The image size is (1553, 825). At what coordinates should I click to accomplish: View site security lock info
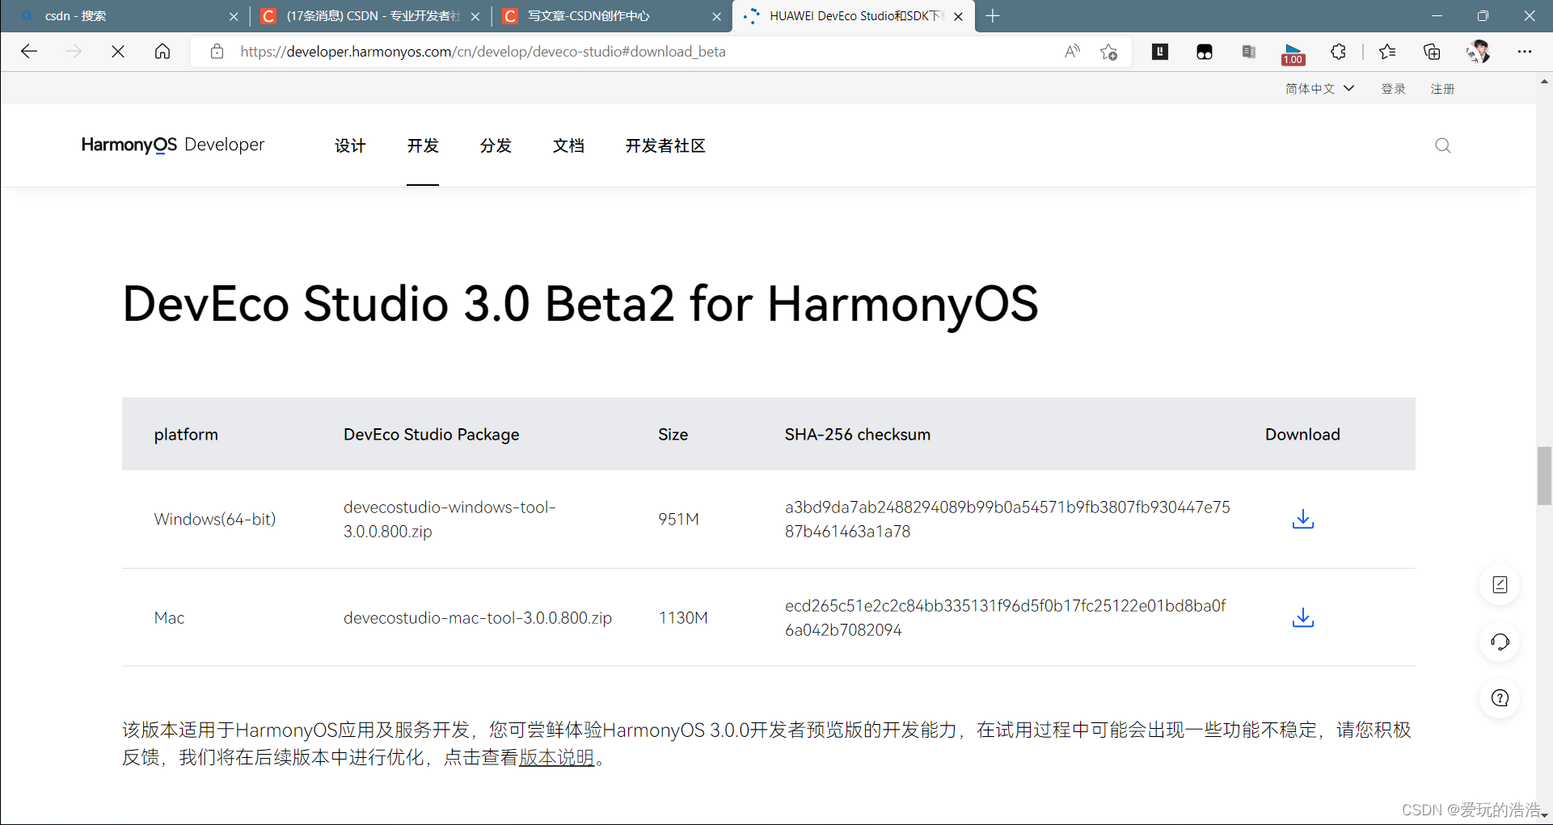click(x=217, y=52)
